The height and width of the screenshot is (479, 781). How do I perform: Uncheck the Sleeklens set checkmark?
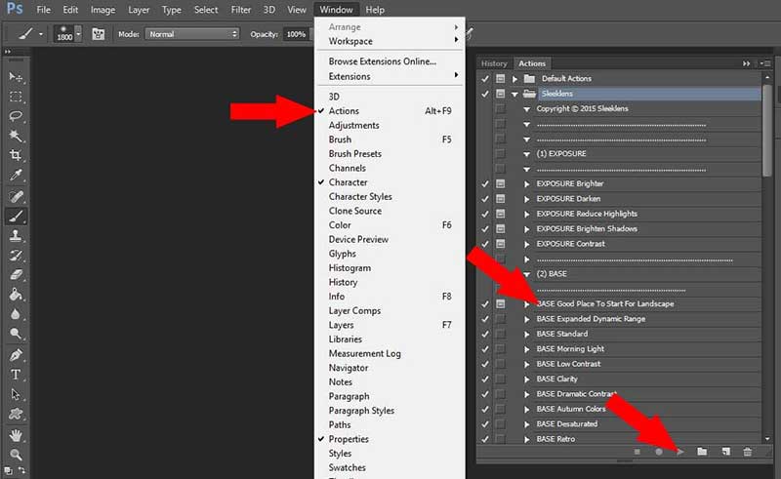484,94
